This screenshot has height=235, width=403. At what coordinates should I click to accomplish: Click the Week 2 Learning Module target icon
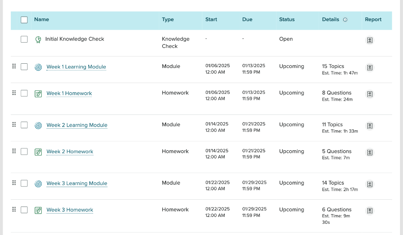pyautogui.click(x=38, y=125)
